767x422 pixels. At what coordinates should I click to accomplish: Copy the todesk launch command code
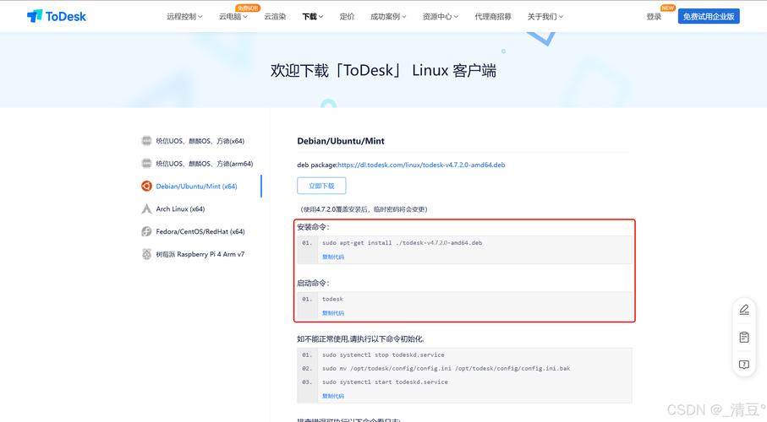click(x=333, y=313)
